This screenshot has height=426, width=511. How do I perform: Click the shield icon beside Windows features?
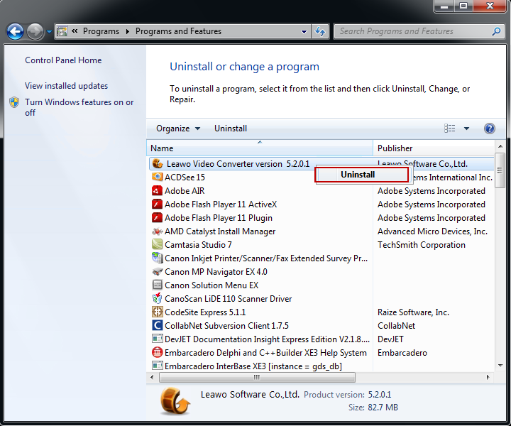14,102
